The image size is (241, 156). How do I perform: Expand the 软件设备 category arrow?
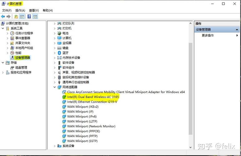pyautogui.click(x=54, y=63)
